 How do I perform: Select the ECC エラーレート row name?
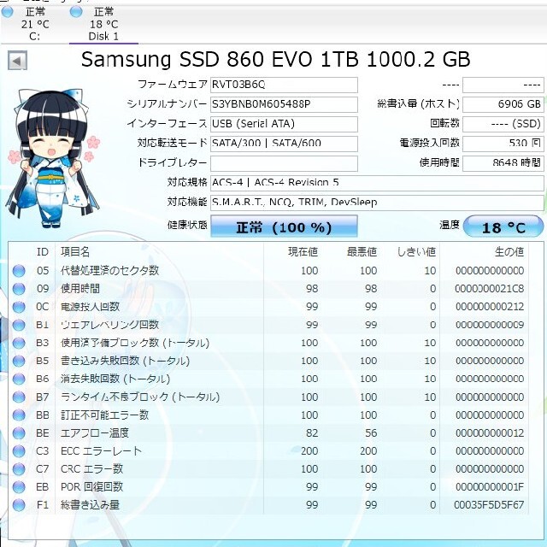[x=101, y=450]
